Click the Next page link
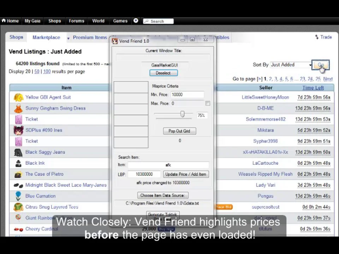Screen dimensions: 339x254 pos(328,79)
